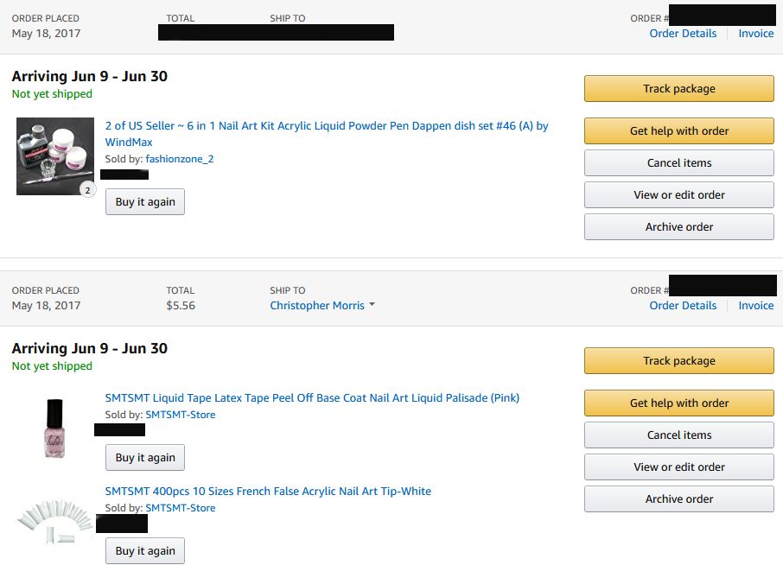Cancel items in the first order

tap(678, 163)
